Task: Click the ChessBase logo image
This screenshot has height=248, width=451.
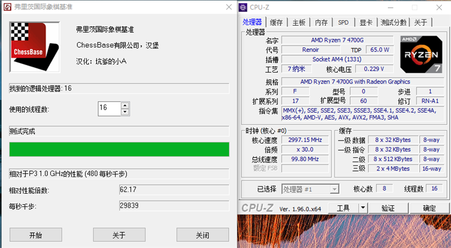Action: pyautogui.click(x=34, y=47)
